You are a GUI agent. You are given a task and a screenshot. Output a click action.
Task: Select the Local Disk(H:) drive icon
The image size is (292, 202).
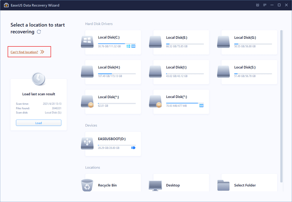tap(87, 71)
